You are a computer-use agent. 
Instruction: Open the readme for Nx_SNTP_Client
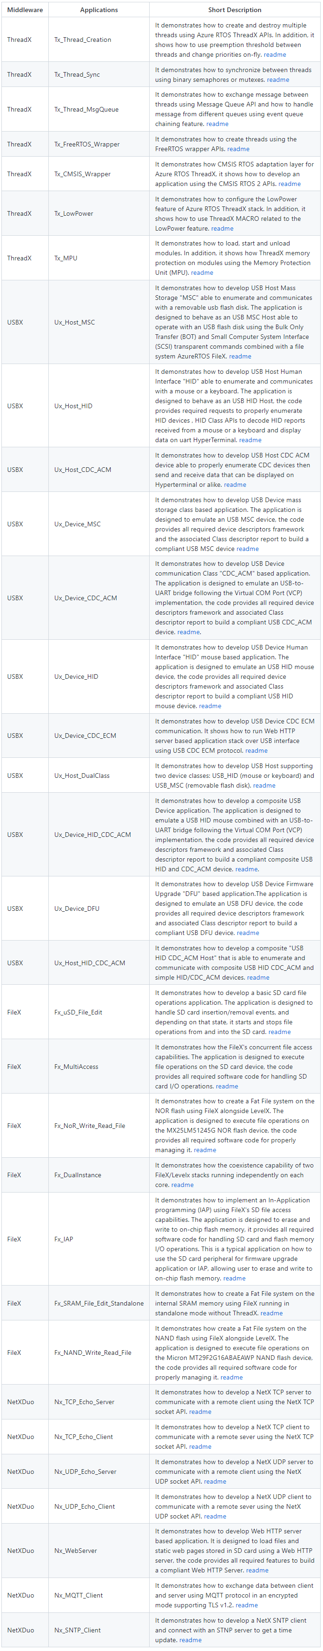click(x=191, y=1639)
